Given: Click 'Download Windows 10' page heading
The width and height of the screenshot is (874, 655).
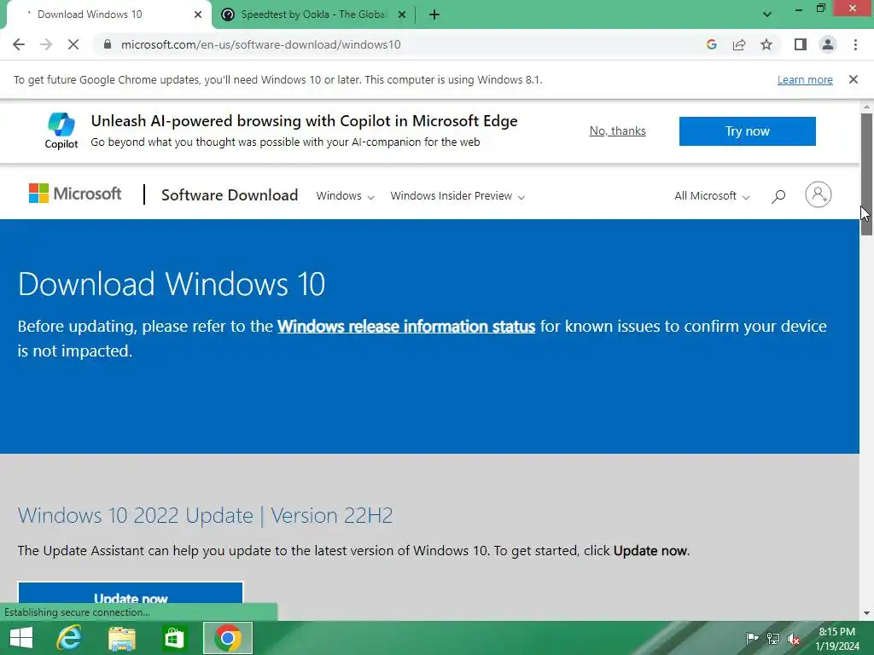Looking at the screenshot, I should click(x=172, y=284).
